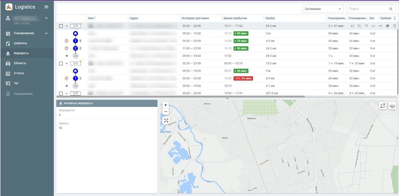
Task: Click the map route-display icon beside layers
Action: pyautogui.click(x=383, y=106)
